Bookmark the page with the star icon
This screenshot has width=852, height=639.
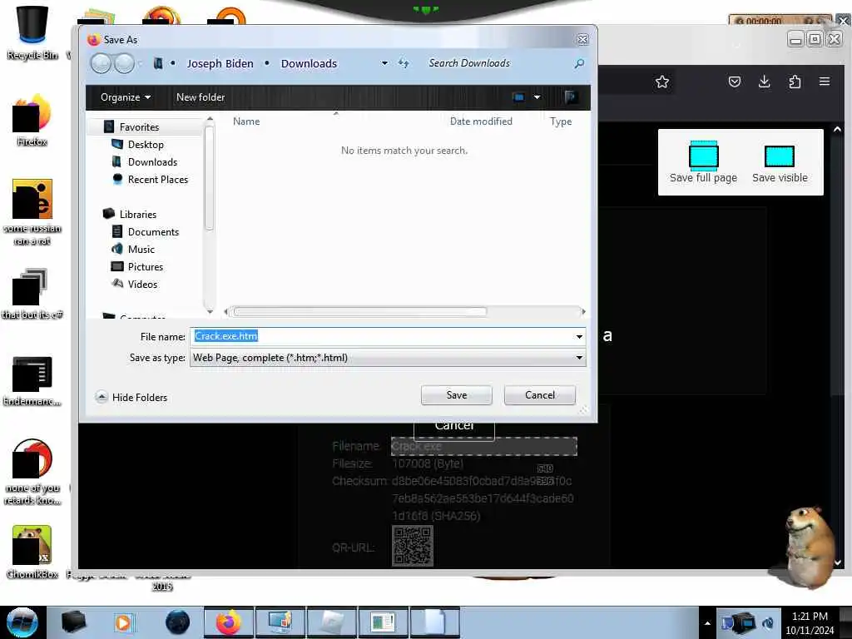coord(661,82)
